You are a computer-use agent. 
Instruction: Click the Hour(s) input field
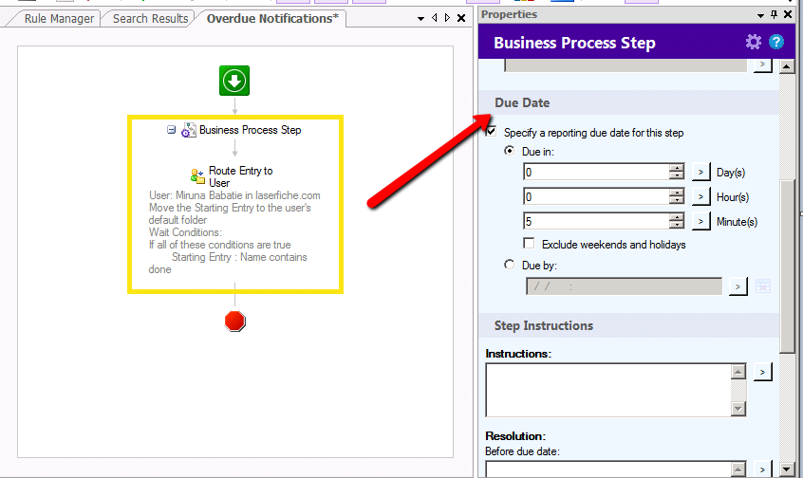[x=596, y=196]
